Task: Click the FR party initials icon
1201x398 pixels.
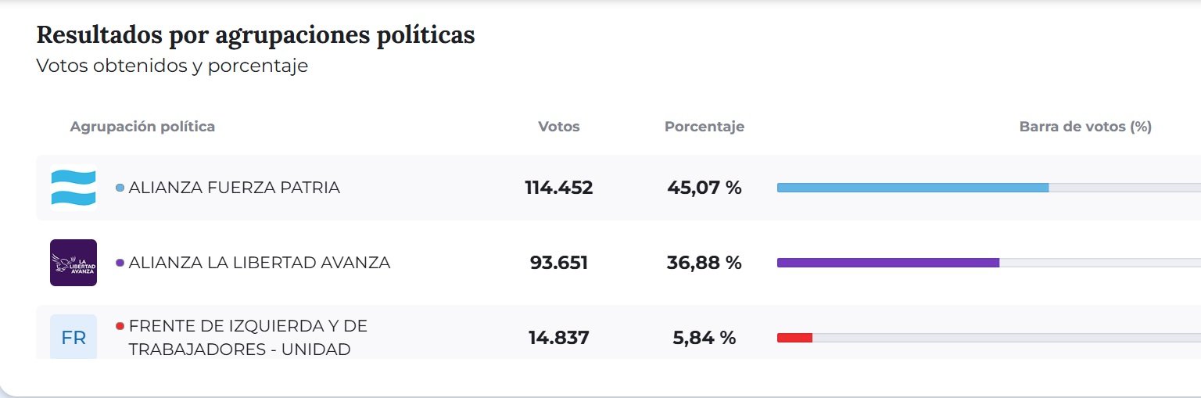Action: pos(73,337)
